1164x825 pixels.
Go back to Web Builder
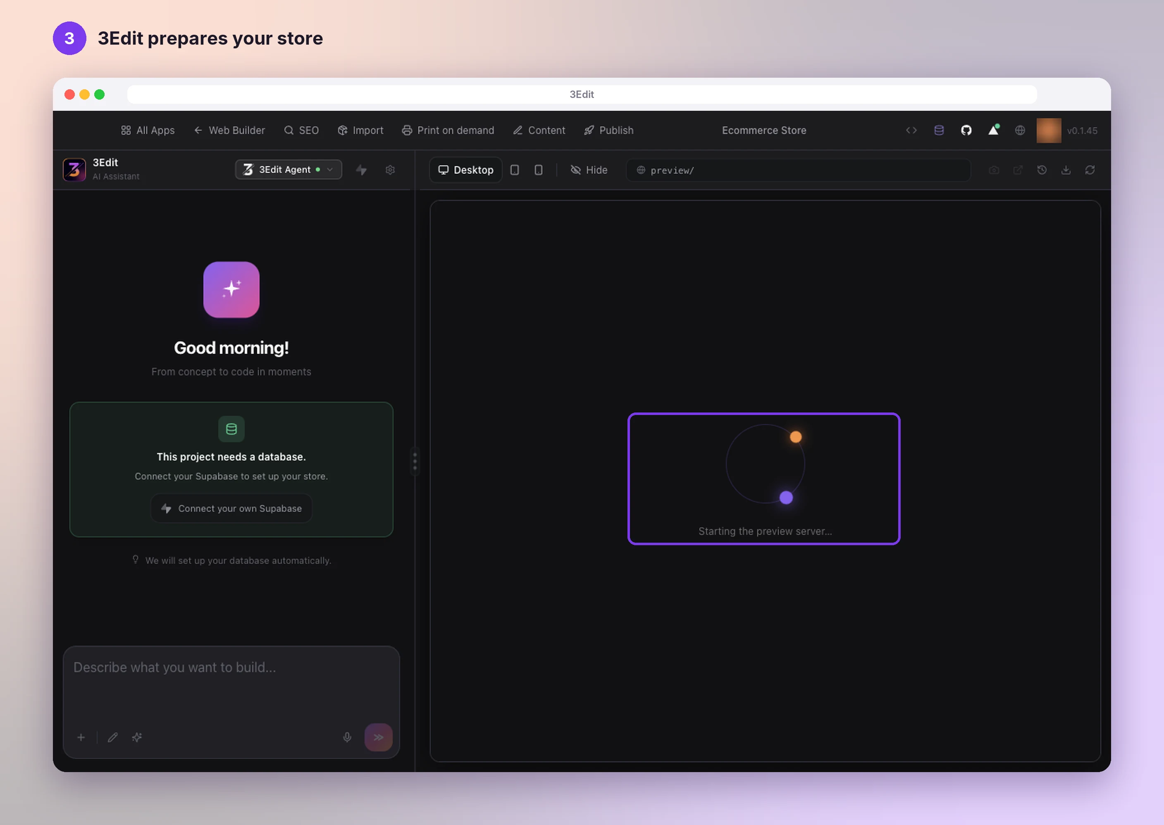230,131
